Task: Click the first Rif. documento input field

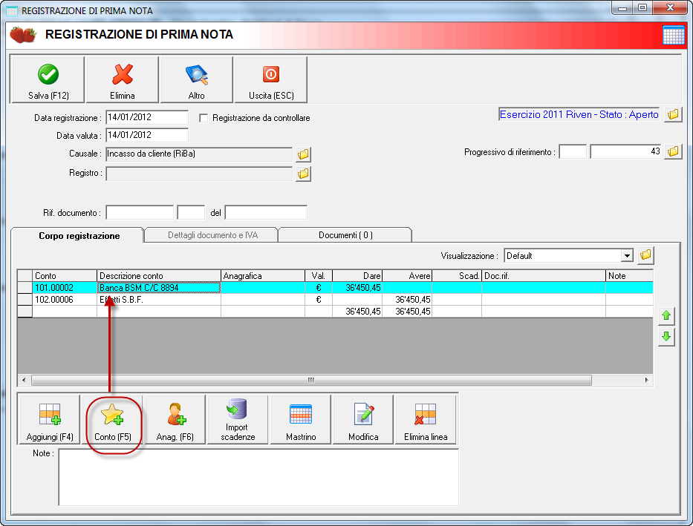Action: pyautogui.click(x=140, y=212)
